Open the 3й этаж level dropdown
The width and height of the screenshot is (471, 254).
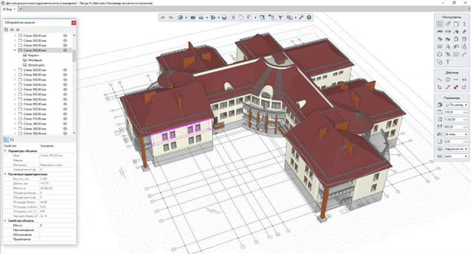pos(456,134)
